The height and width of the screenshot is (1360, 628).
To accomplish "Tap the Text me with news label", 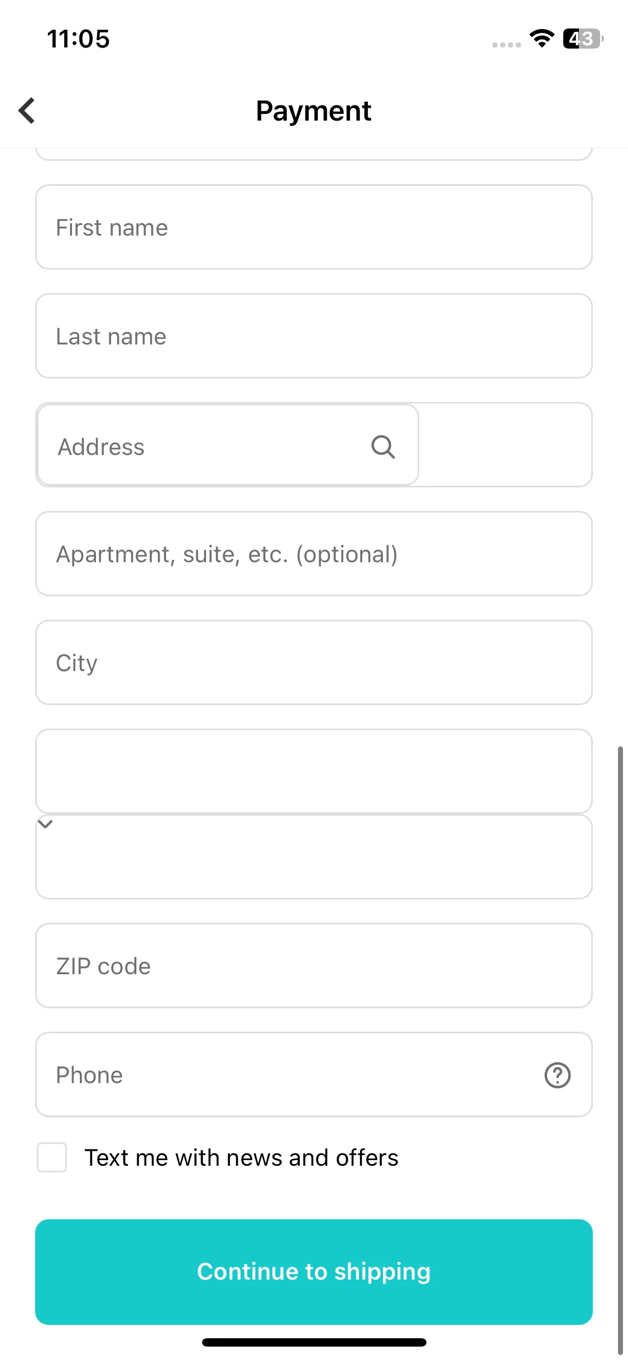I will [241, 1158].
